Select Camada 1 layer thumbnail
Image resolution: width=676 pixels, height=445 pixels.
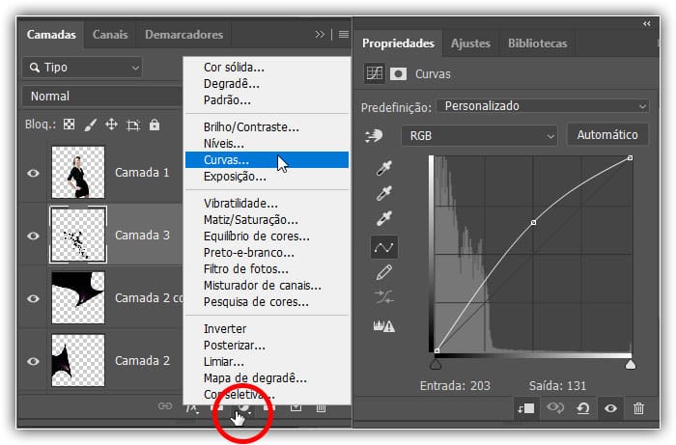[x=78, y=172]
